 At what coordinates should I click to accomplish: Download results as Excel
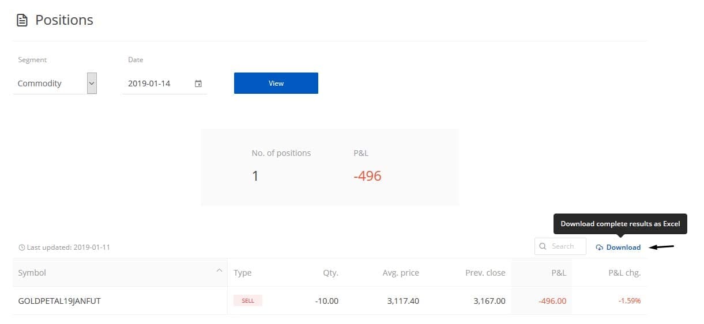pos(618,247)
